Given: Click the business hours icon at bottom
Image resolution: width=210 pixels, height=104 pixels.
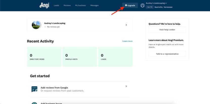Looking at the screenshot, I should (x=34, y=103).
